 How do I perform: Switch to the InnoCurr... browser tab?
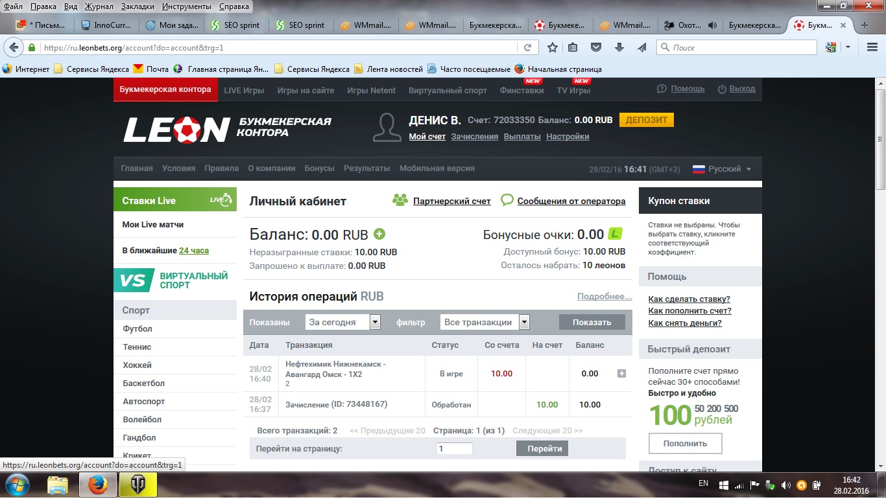point(108,25)
